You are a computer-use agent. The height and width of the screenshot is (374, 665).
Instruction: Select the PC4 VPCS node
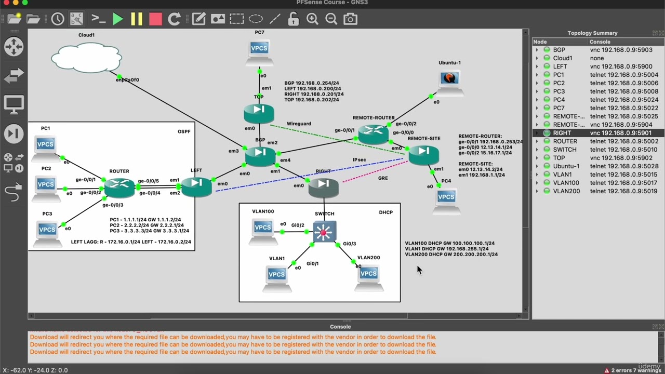(x=446, y=200)
